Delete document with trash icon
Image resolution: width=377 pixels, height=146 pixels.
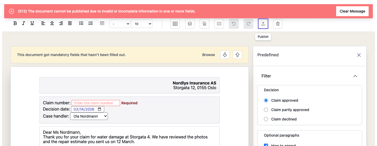[278, 24]
